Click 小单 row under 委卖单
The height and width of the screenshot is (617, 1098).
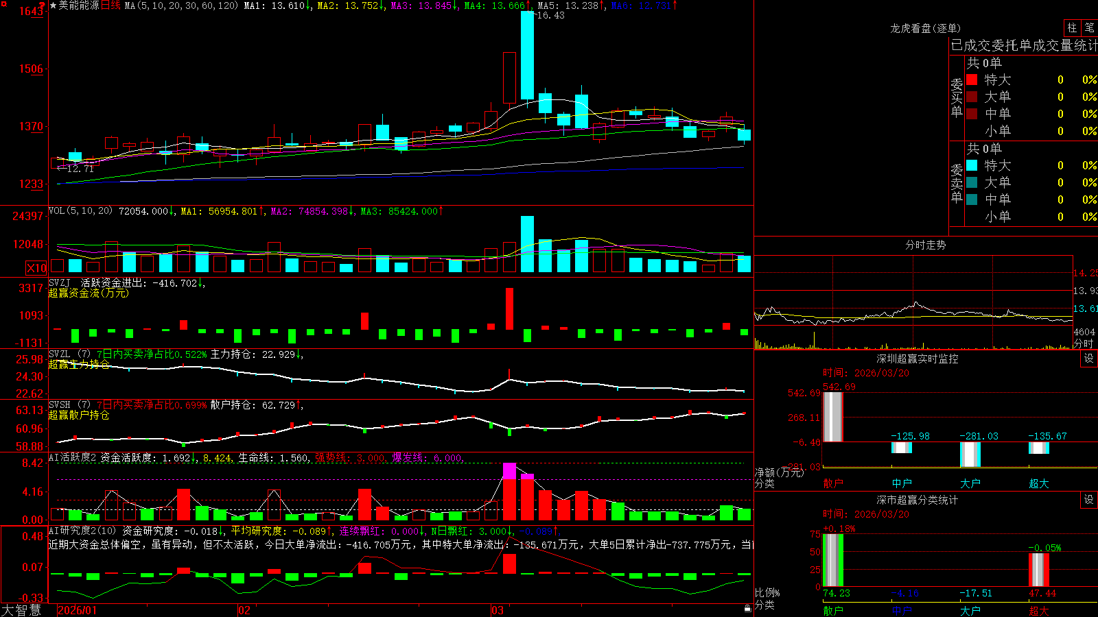click(x=1031, y=217)
